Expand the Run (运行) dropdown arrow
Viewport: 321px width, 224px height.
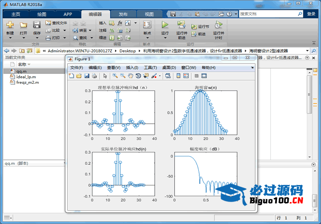coord(165,38)
